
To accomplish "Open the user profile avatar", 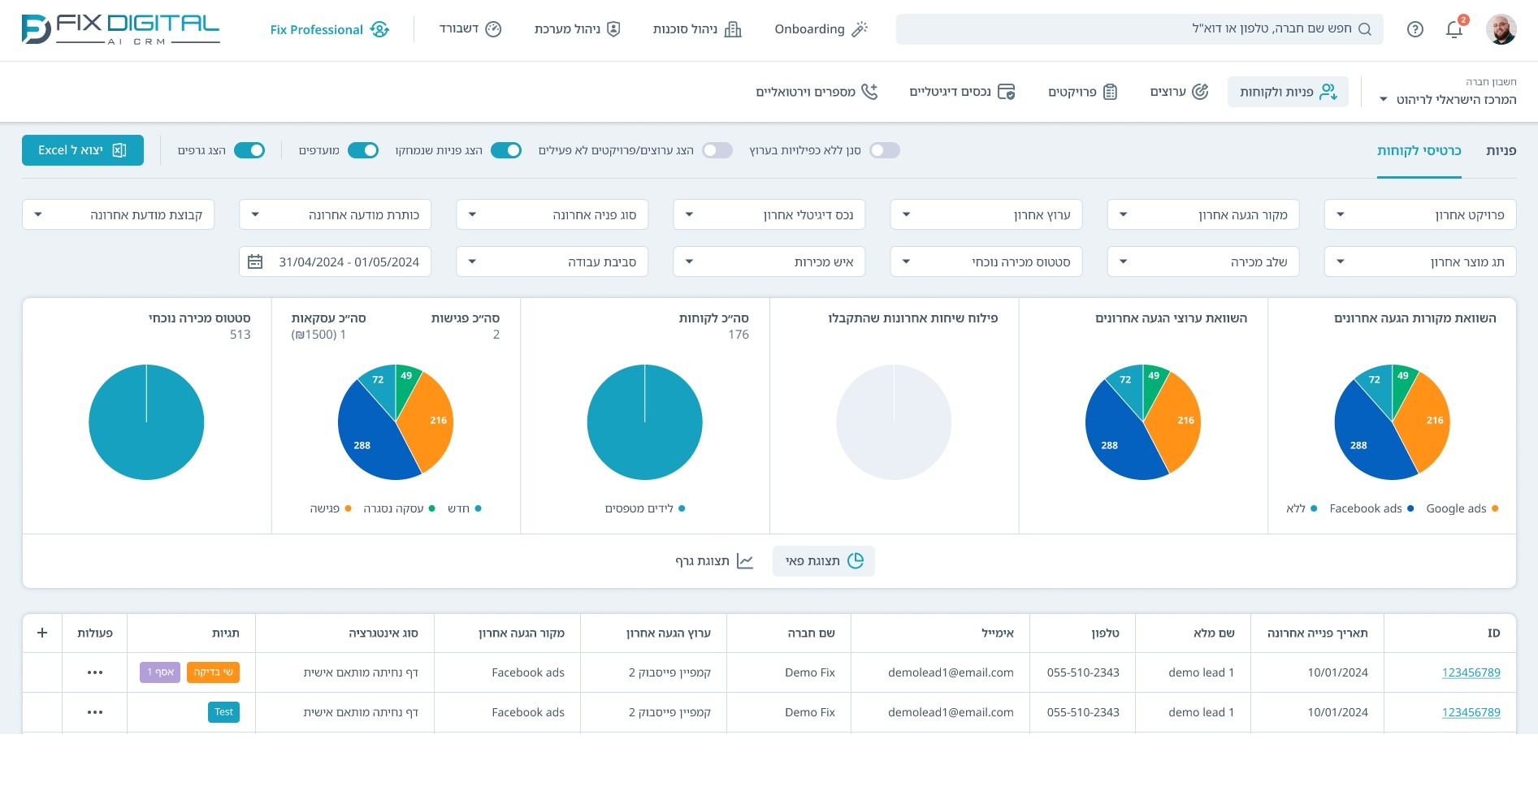I will tap(1501, 29).
